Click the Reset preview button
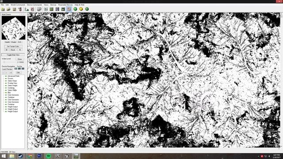Viewport: 283px width, 159px height. click(x=13, y=50)
